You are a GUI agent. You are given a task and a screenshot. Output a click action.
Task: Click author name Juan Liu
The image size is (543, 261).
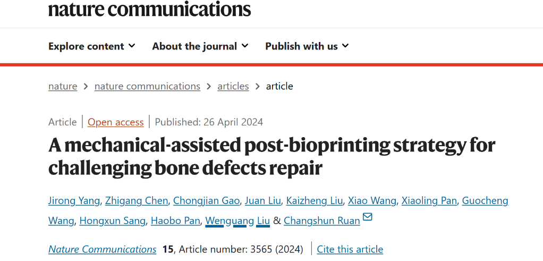[x=263, y=200]
